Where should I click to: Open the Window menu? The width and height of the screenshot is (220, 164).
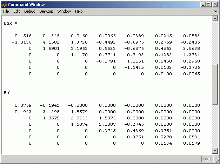tap(64, 11)
